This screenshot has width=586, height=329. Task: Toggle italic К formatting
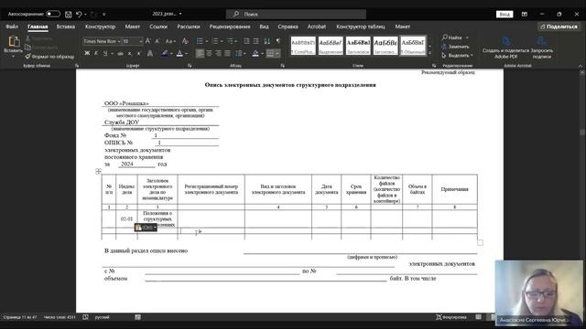(x=96, y=53)
